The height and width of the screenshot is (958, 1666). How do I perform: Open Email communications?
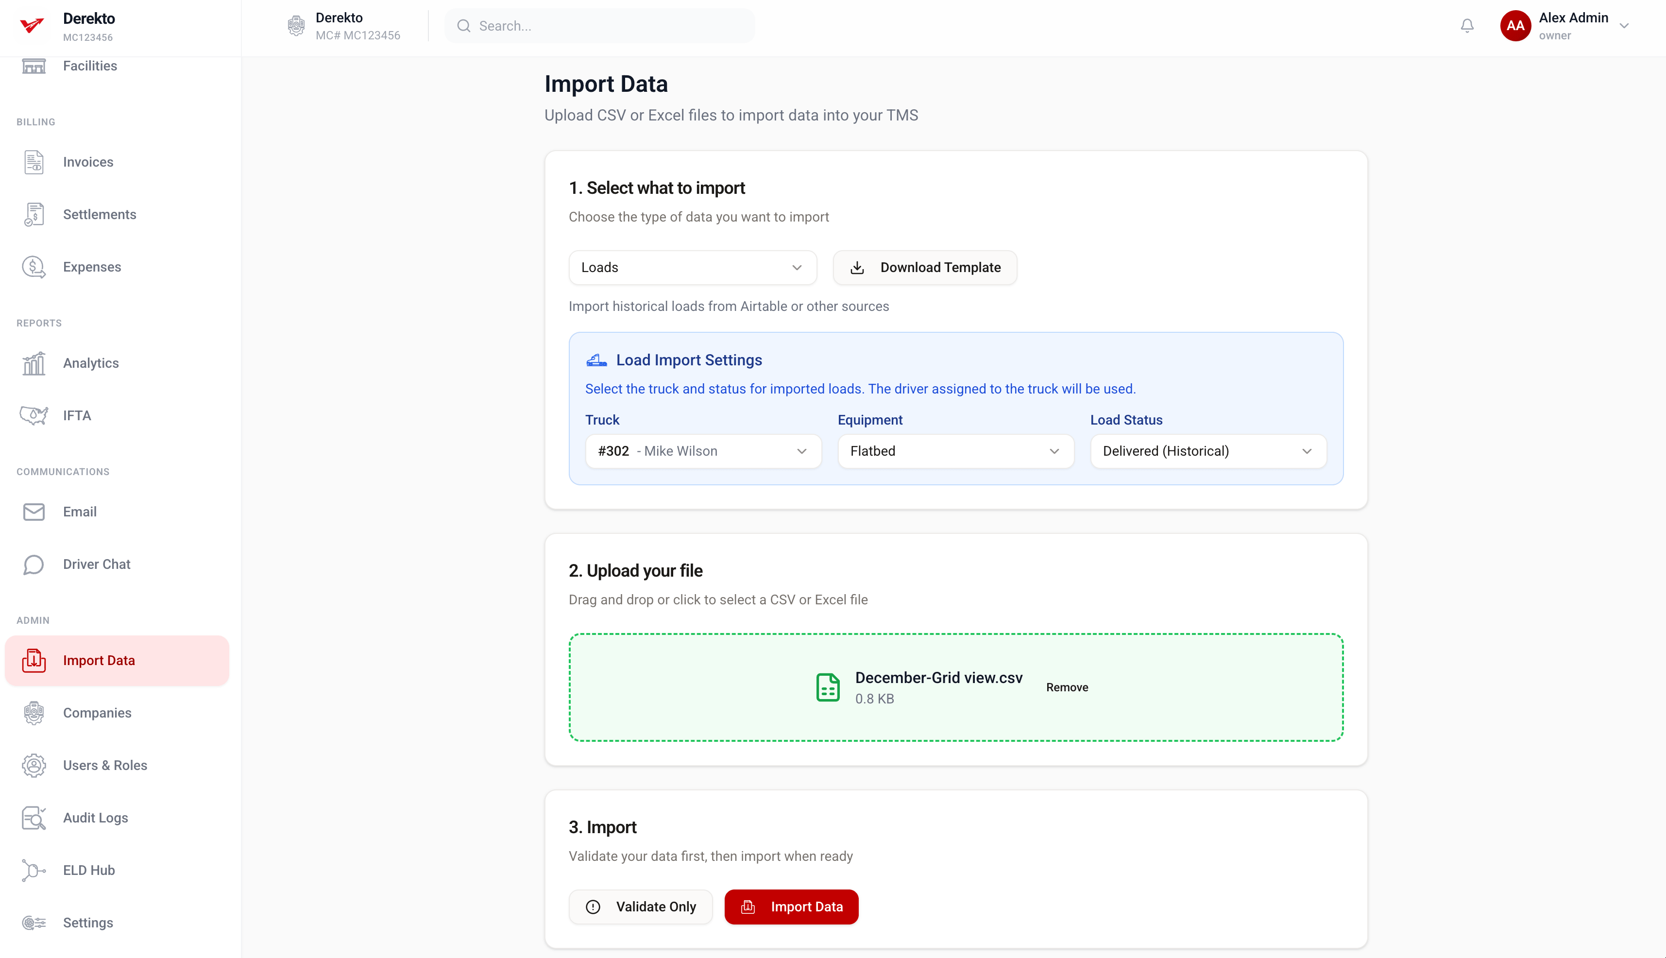80,512
